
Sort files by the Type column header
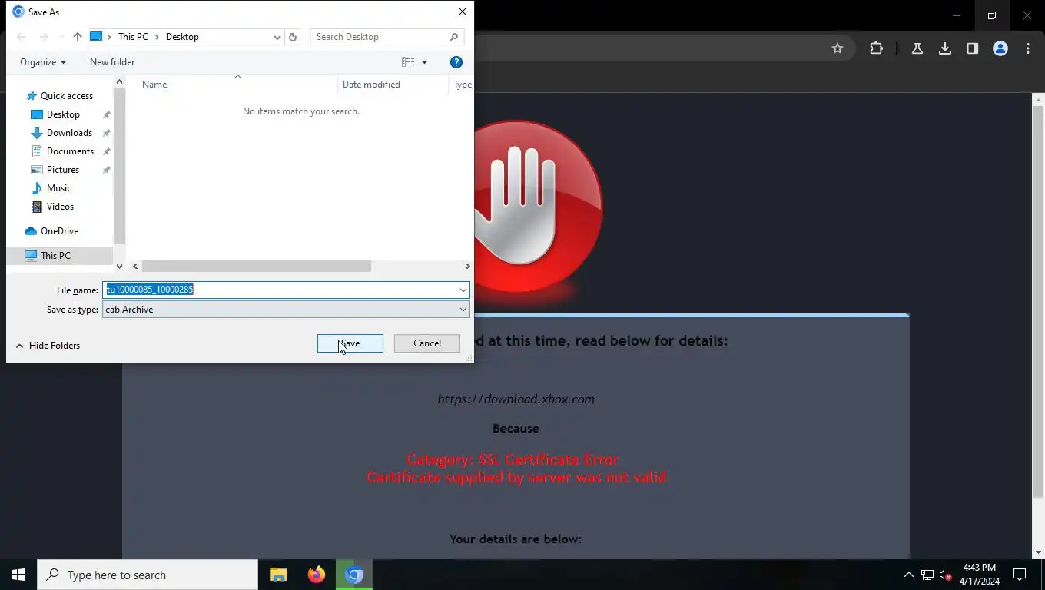click(461, 85)
